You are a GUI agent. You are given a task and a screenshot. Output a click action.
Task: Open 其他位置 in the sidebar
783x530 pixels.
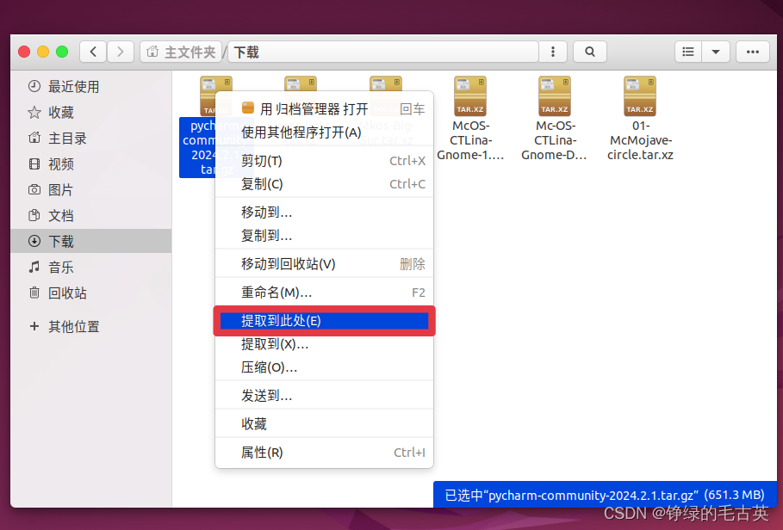click(x=91, y=327)
